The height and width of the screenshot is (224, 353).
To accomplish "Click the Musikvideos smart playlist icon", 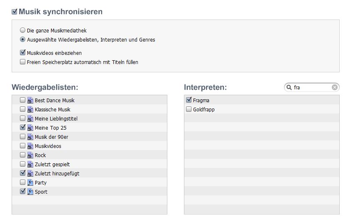I will point(30,146).
